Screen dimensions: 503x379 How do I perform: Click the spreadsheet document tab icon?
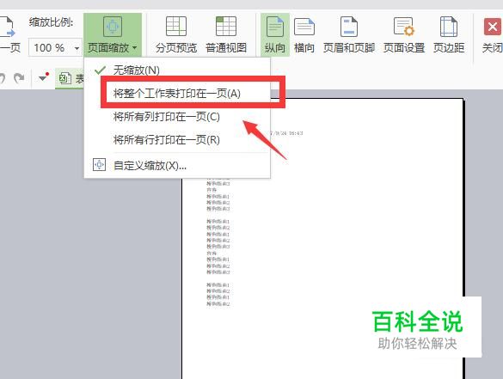[x=65, y=78]
